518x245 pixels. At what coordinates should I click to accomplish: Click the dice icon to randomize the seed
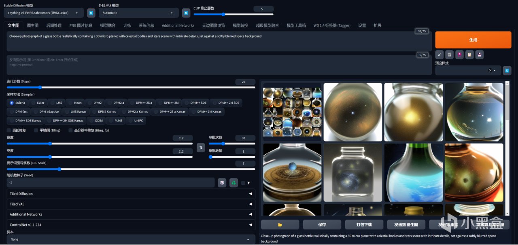222,183
